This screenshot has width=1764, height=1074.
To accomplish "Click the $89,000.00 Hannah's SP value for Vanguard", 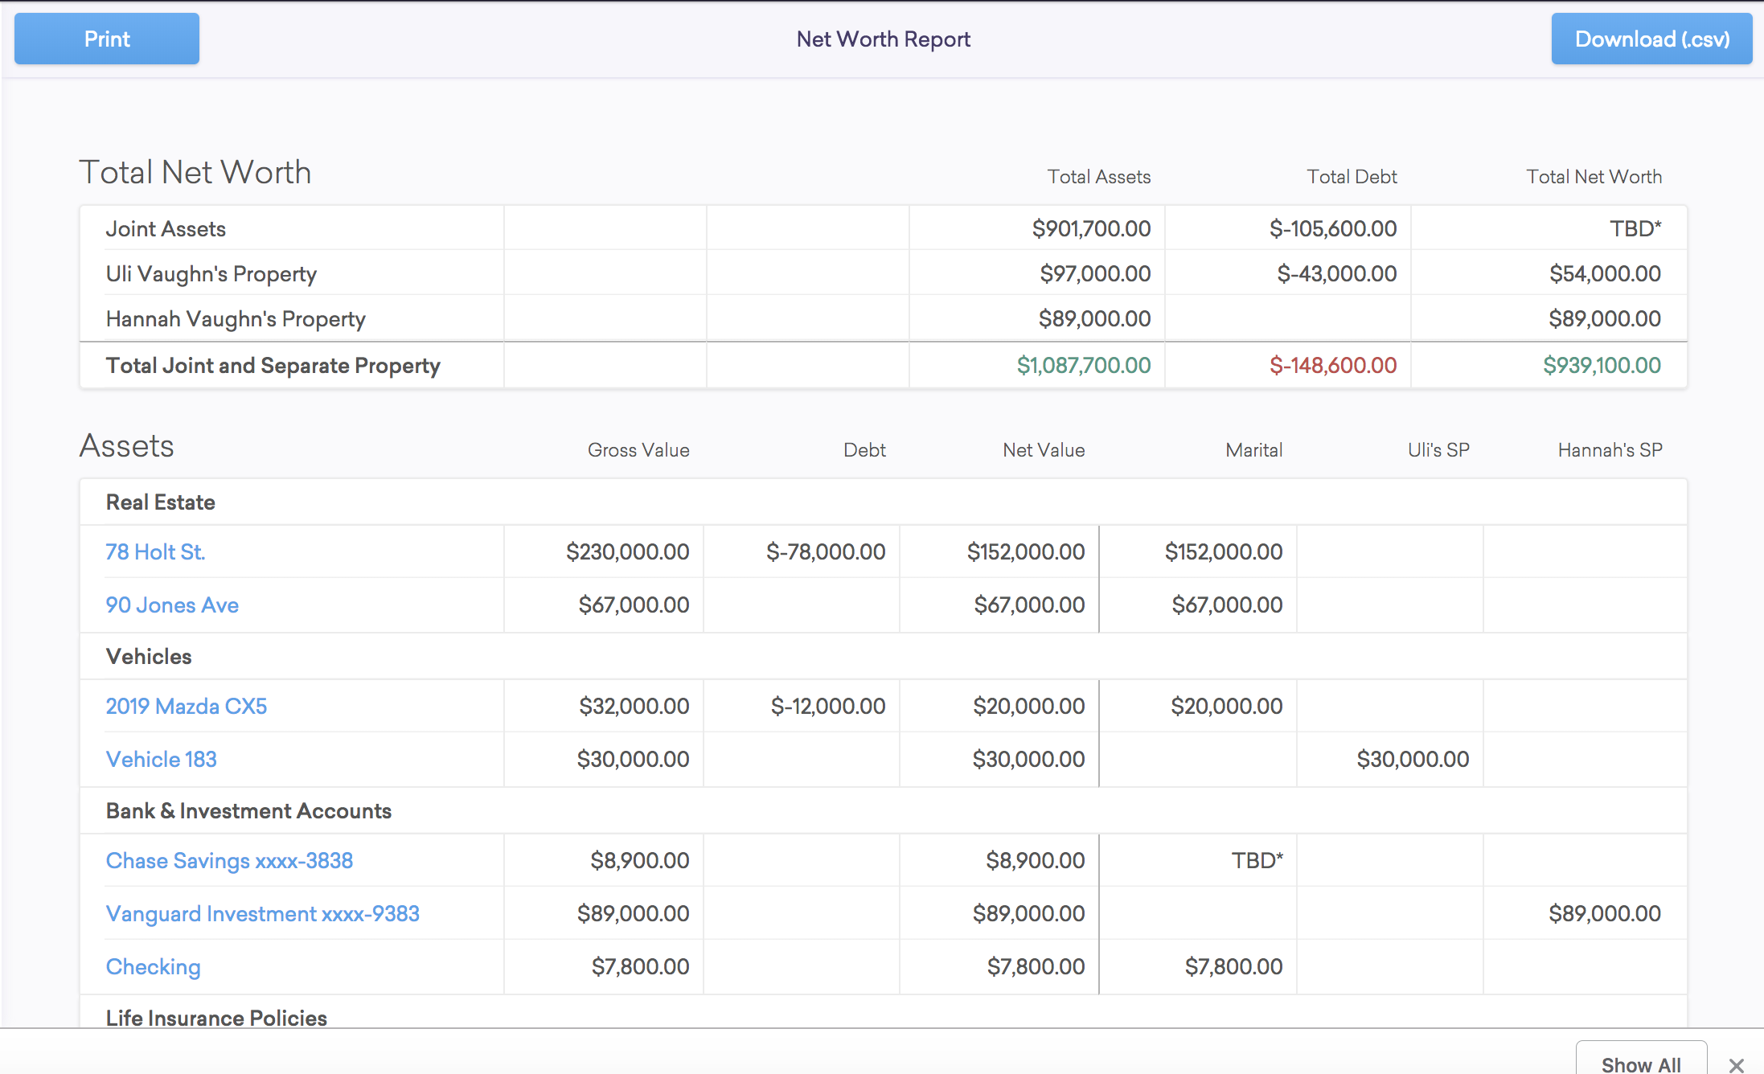I will [x=1605, y=913].
